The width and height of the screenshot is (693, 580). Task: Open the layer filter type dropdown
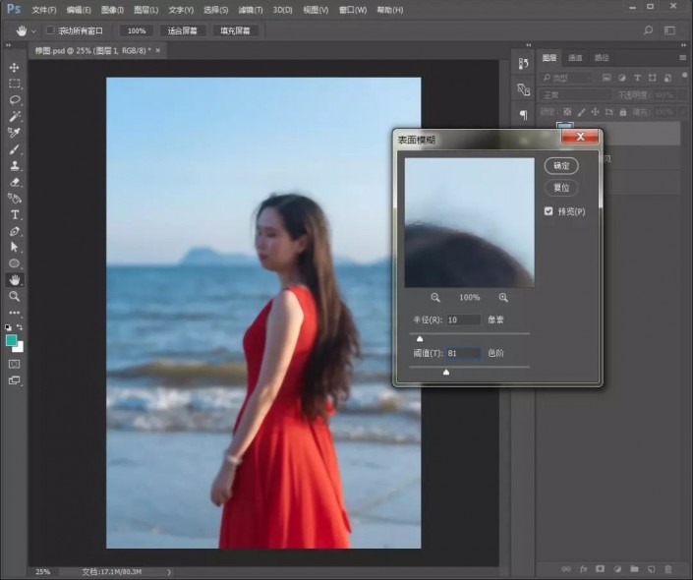click(x=567, y=78)
